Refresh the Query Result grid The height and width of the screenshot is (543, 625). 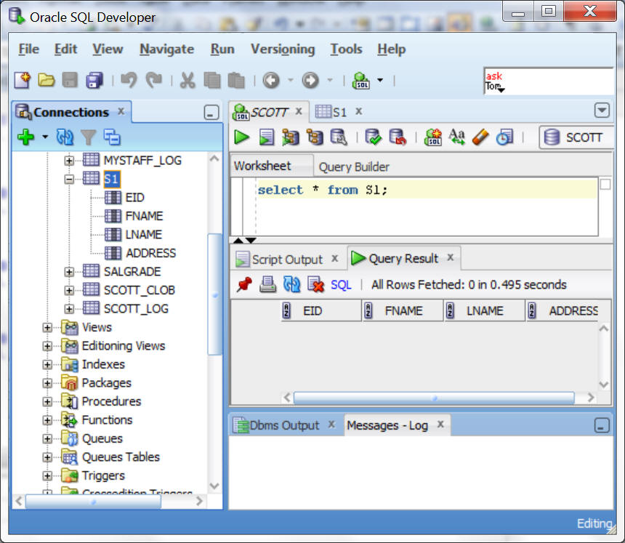(x=291, y=285)
